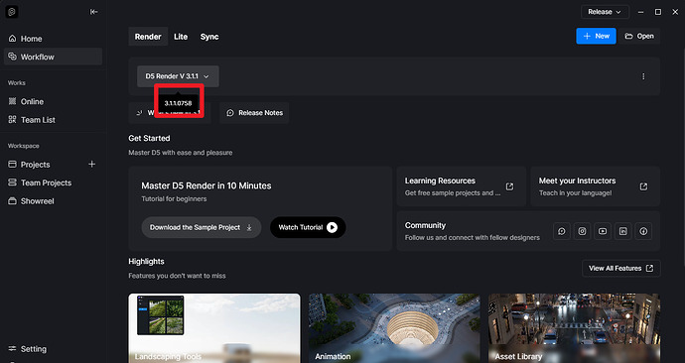Click the Team Projects icon
This screenshot has width=685, height=363.
pos(12,182)
